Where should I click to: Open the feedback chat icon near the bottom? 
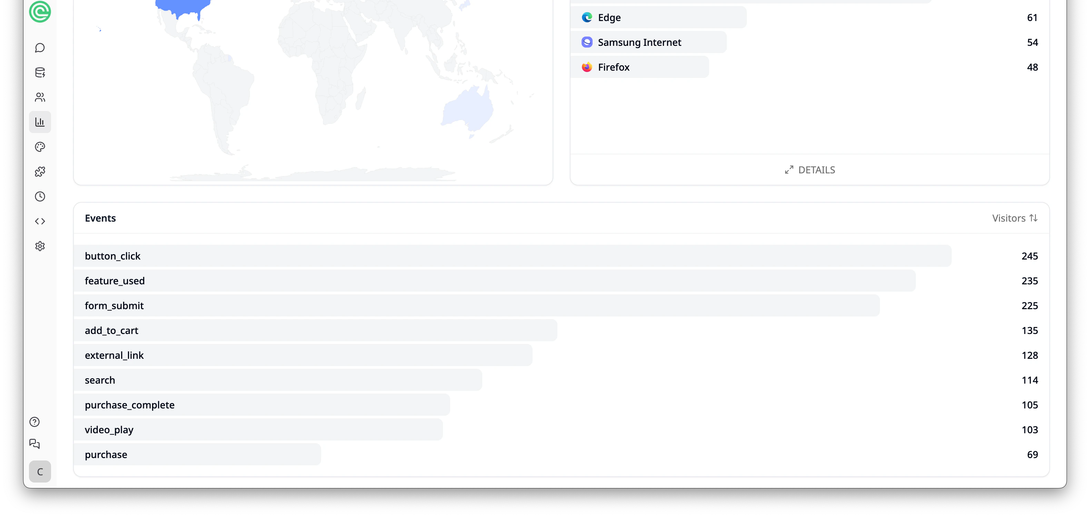tap(34, 444)
